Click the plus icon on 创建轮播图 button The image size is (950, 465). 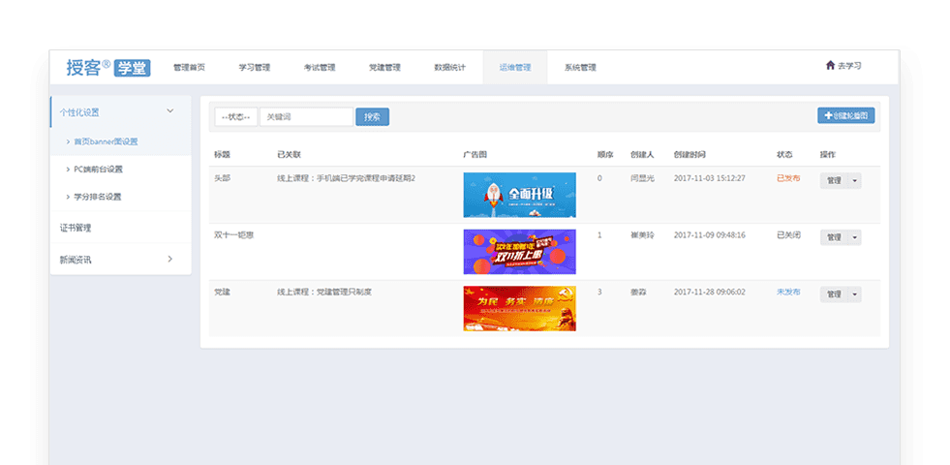828,116
